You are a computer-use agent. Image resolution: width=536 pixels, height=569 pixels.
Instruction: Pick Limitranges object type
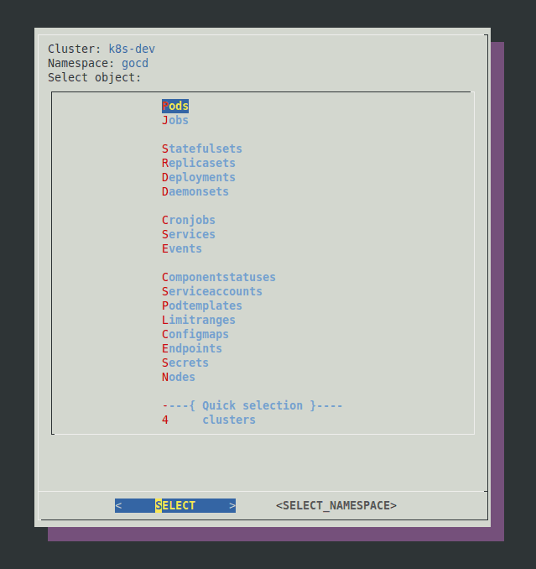(x=199, y=321)
